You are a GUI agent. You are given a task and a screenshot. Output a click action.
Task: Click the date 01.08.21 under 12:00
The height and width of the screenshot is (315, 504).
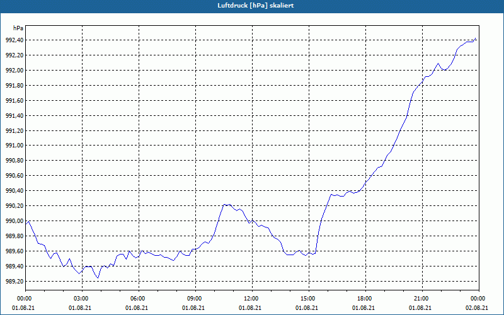click(x=249, y=308)
